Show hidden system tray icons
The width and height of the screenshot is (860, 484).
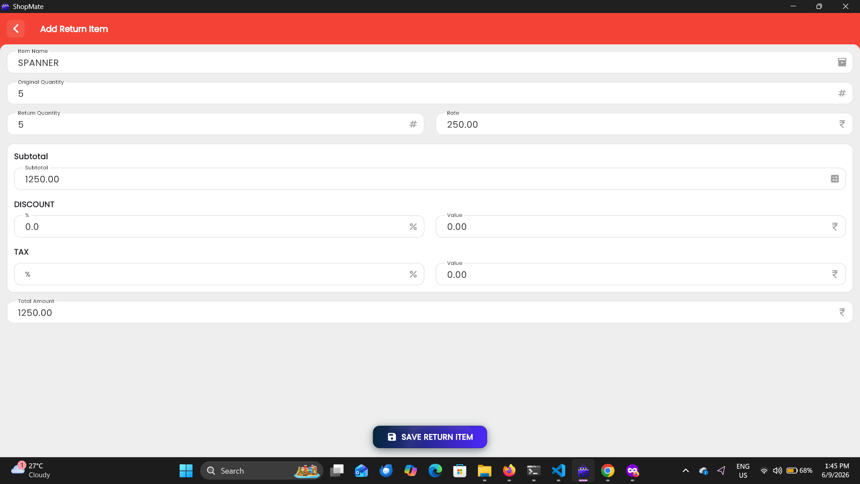[x=685, y=471]
